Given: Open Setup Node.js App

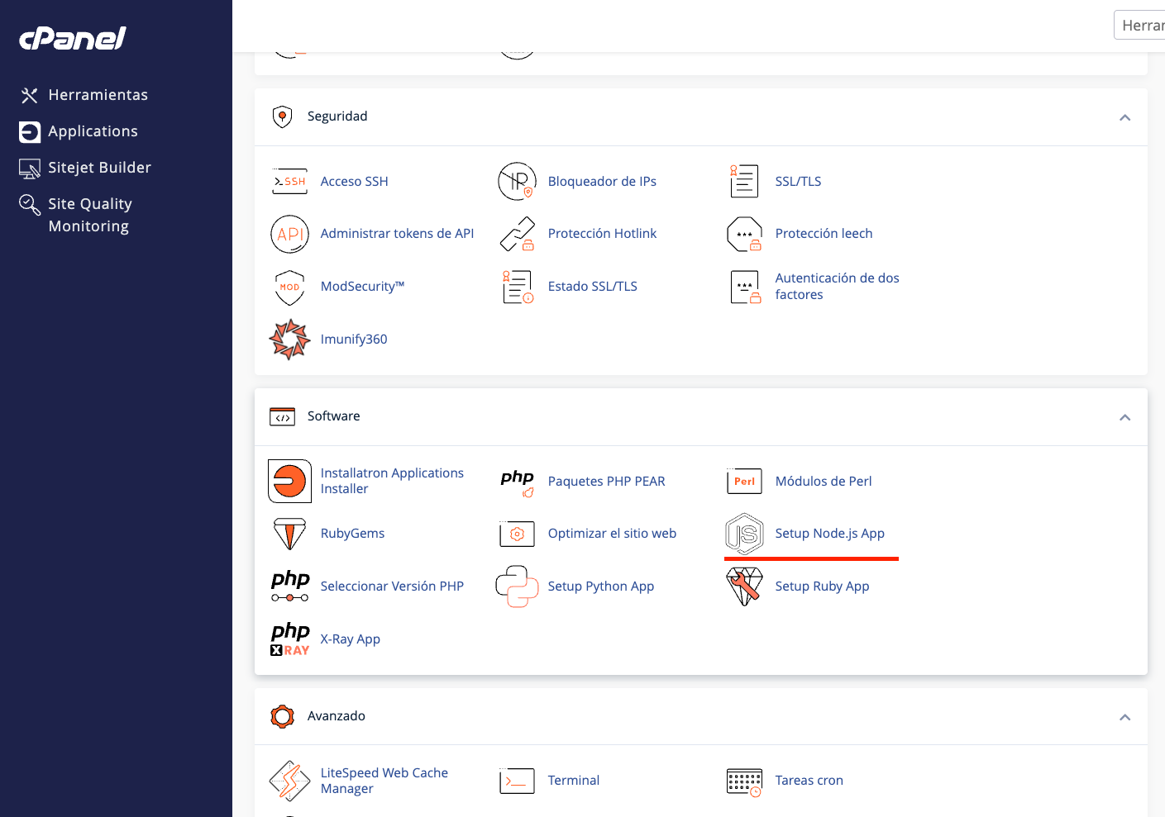Looking at the screenshot, I should pyautogui.click(x=829, y=534).
